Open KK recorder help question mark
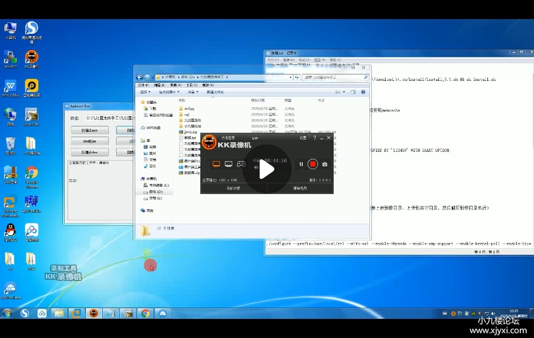Image resolution: width=534 pixels, height=338 pixels. click(x=315, y=138)
